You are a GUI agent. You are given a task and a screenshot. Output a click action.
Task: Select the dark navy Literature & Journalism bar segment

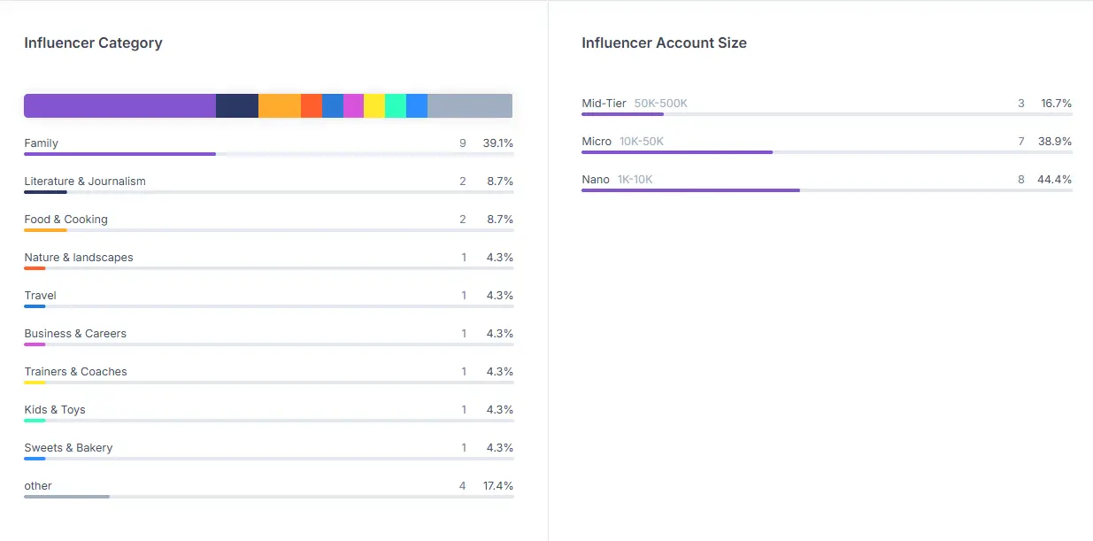click(237, 106)
